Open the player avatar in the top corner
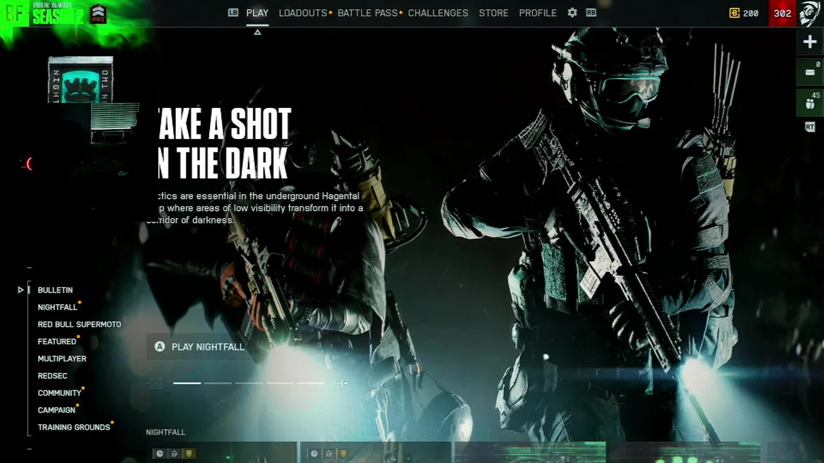Screen dimensions: 824x463 click(809, 13)
